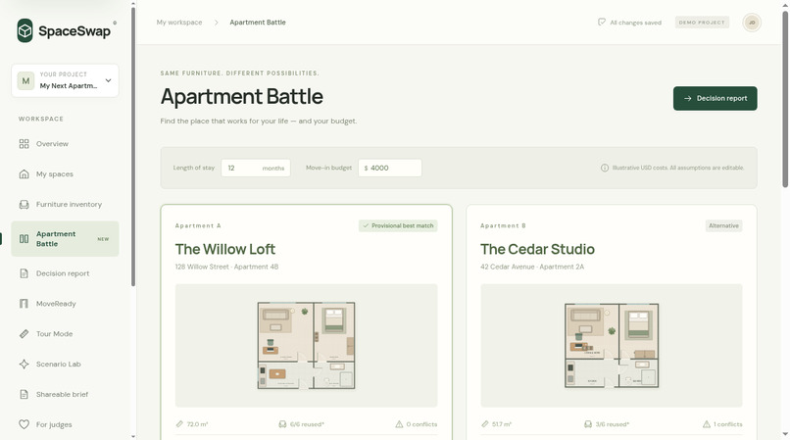Click the Provisional best match badge

(398, 225)
